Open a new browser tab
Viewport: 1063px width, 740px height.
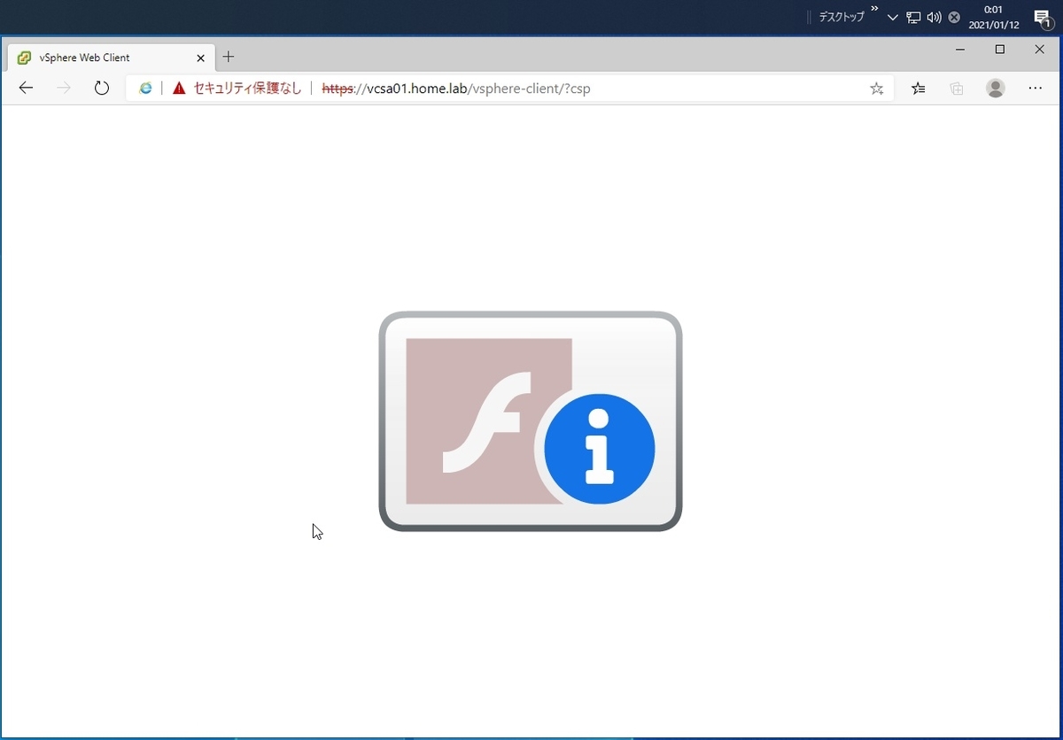point(229,57)
